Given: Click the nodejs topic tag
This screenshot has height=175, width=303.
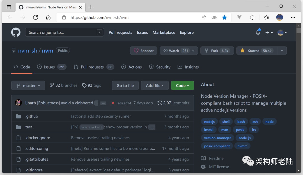Looking at the screenshot, I should click(209, 122).
